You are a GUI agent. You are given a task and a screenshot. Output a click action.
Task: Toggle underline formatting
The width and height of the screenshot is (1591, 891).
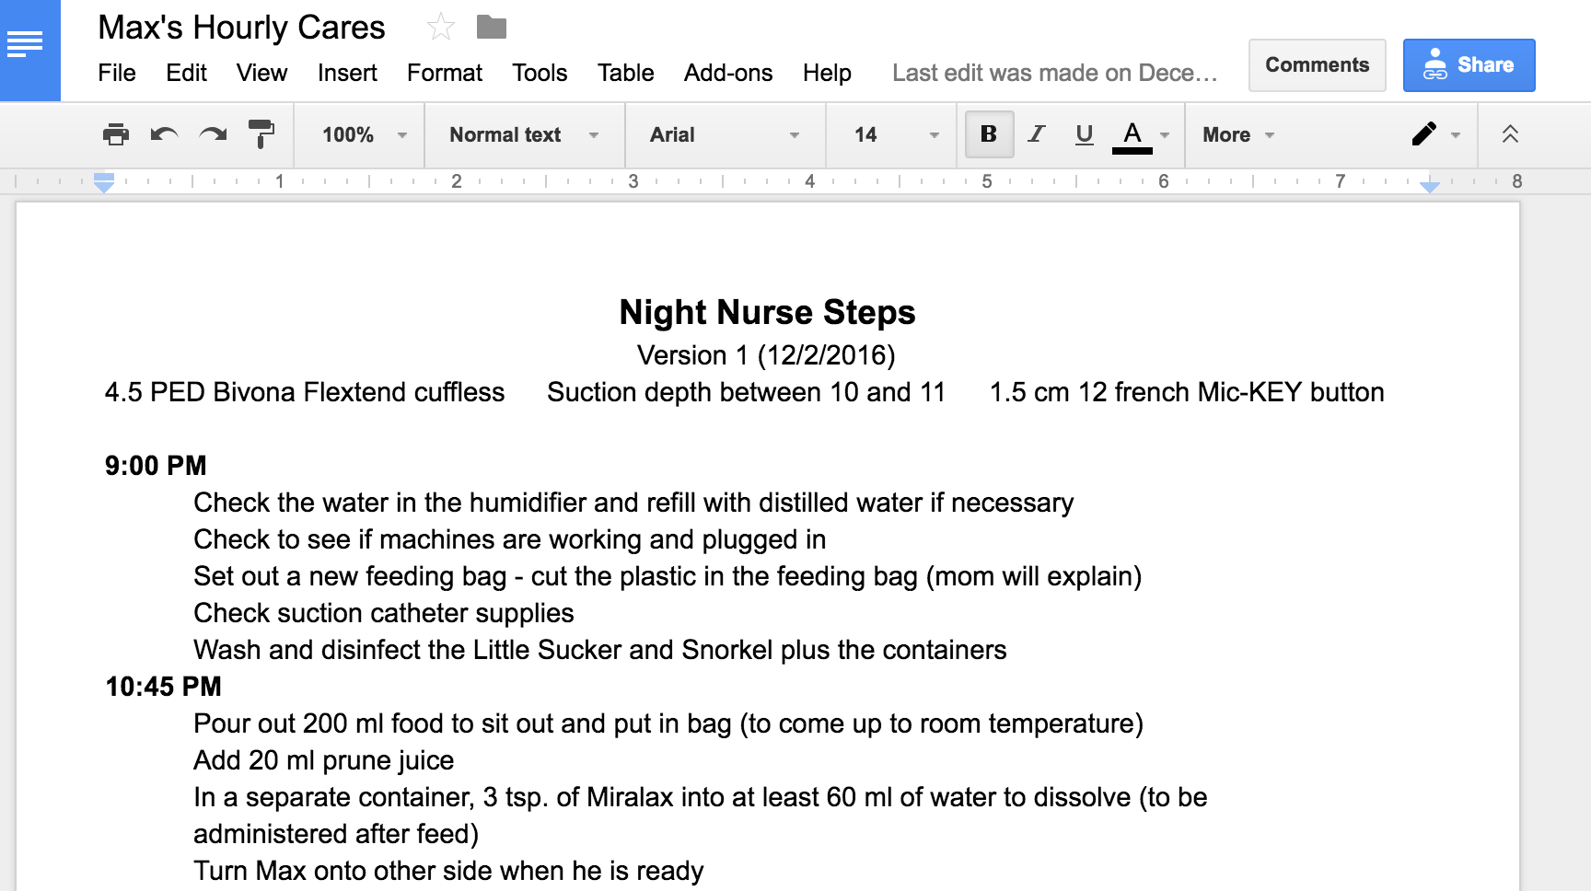click(1085, 134)
